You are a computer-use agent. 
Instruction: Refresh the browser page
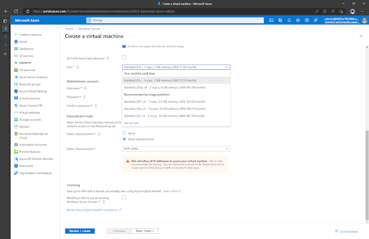pos(16,12)
